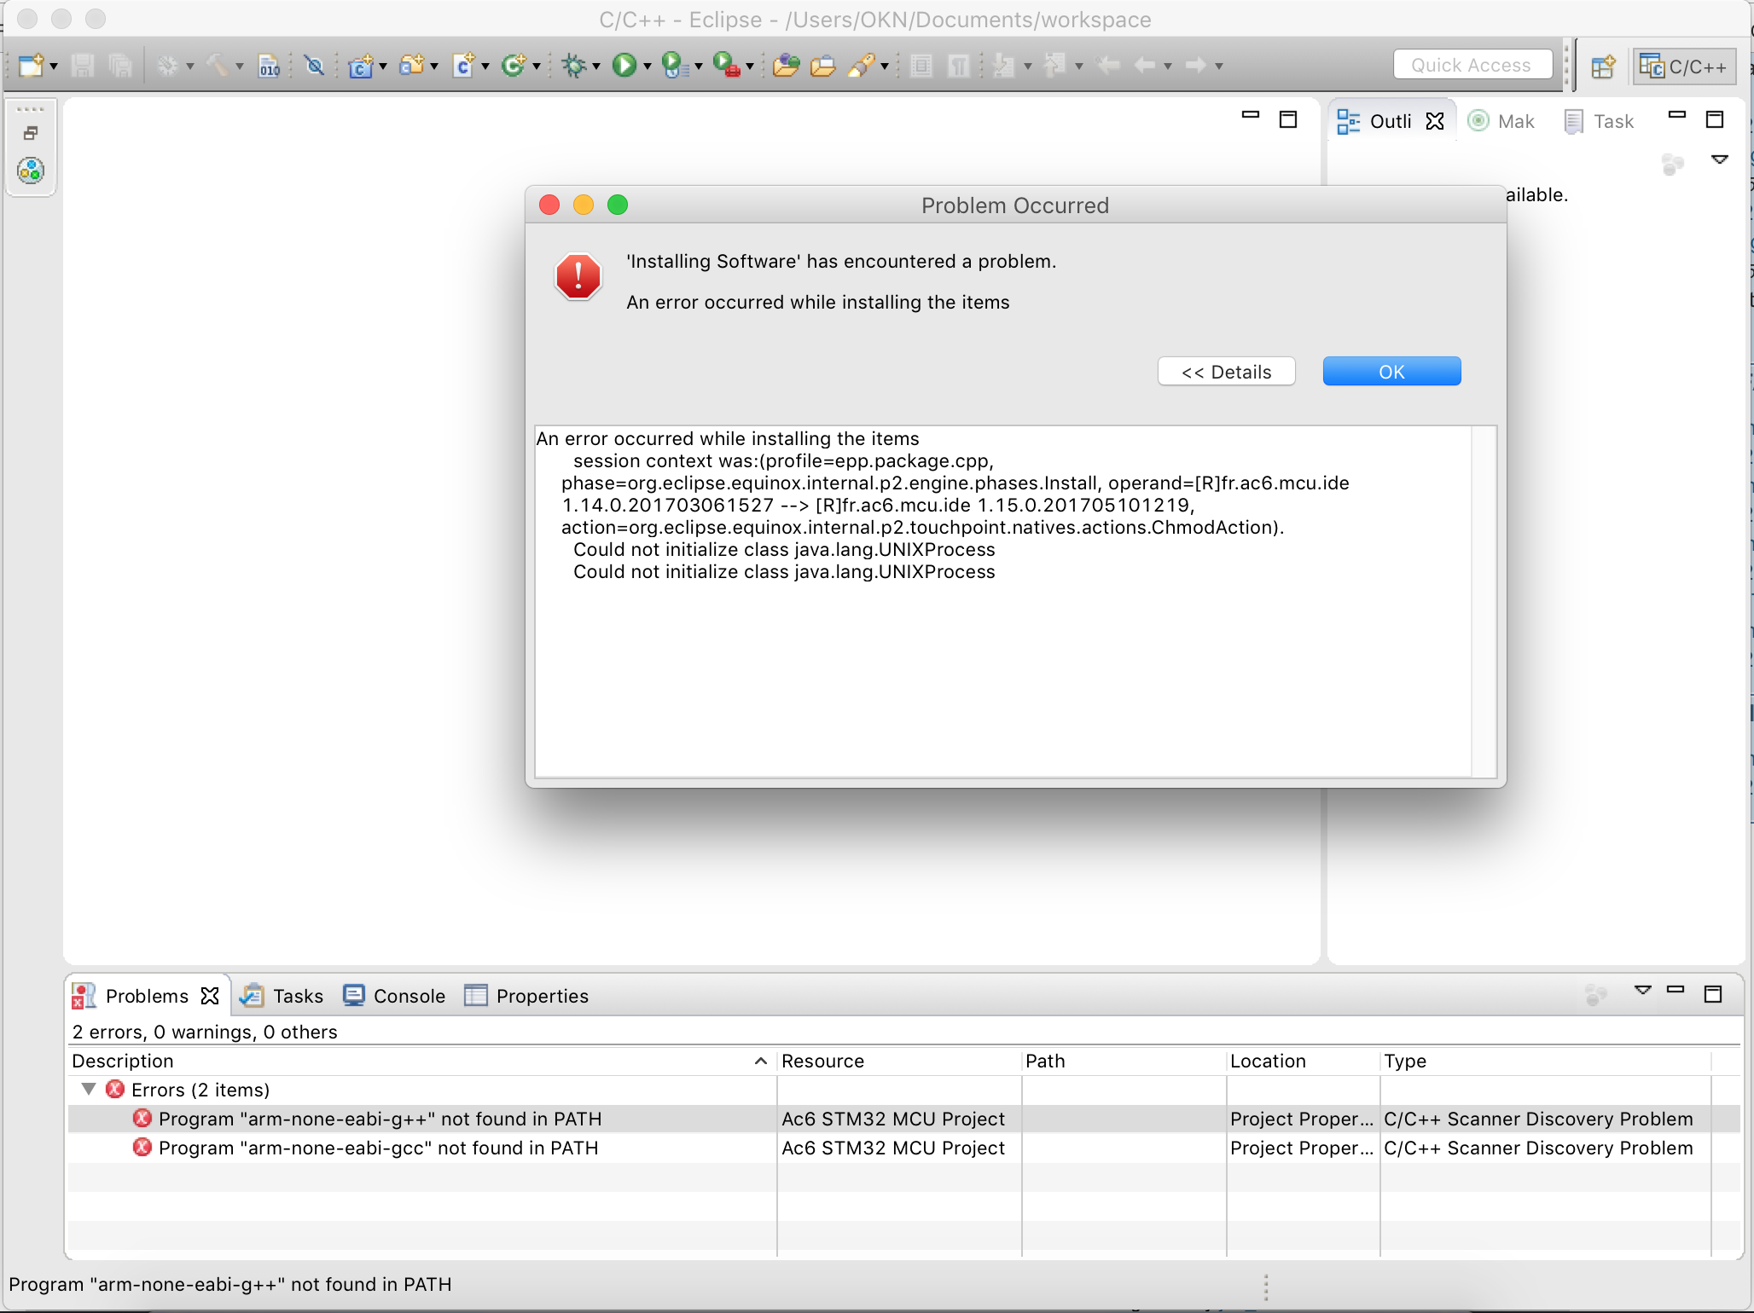Click the New Class icon

tap(514, 66)
